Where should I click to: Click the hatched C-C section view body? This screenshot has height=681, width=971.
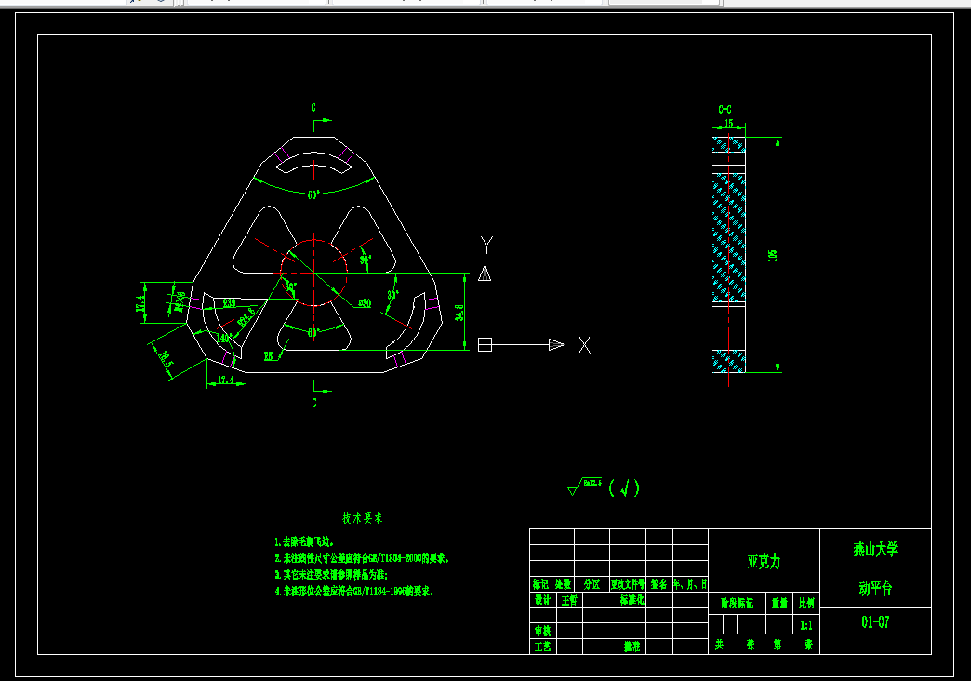[x=728, y=255]
